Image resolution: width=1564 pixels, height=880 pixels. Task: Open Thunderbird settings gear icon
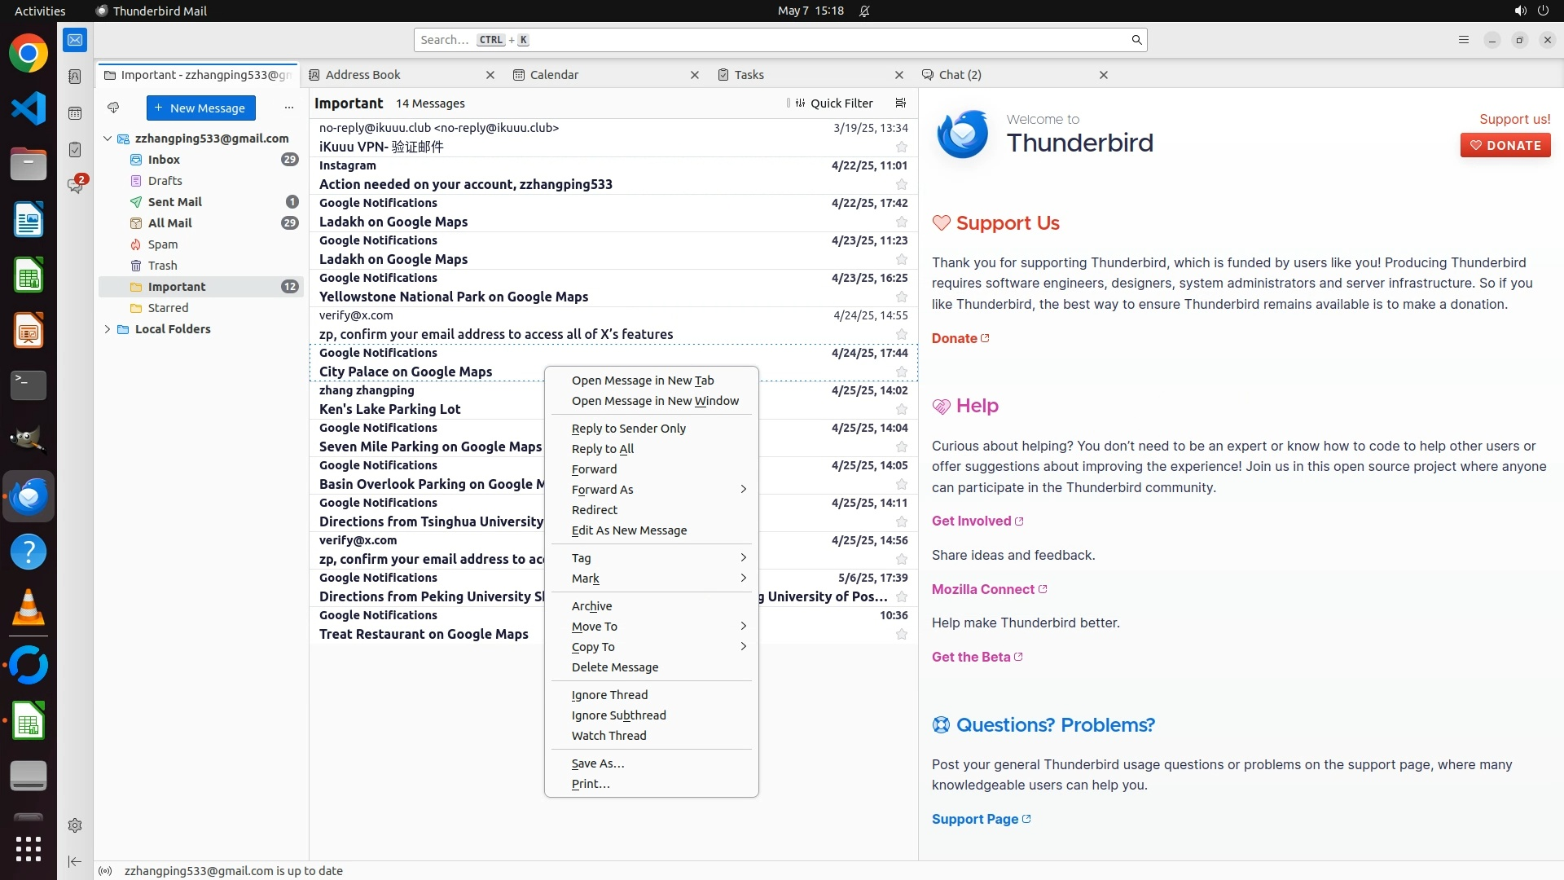tap(75, 825)
